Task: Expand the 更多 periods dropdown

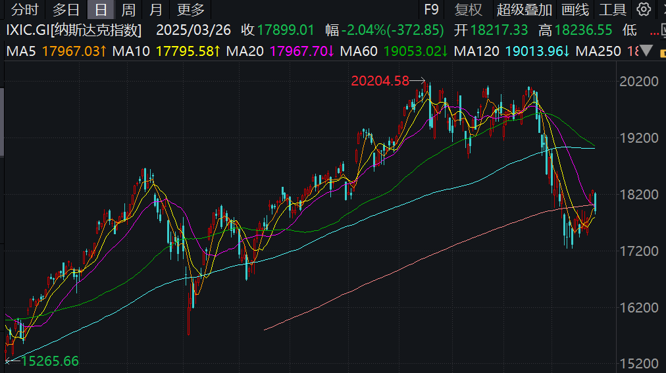Action: pyautogui.click(x=191, y=9)
